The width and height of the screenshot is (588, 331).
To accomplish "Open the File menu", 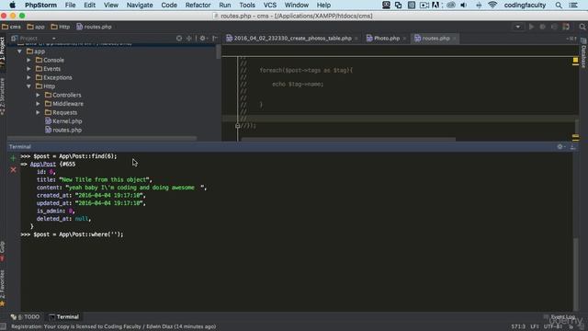I will coord(70,6).
